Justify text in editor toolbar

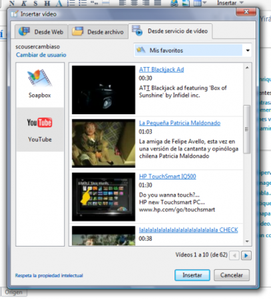158,3
